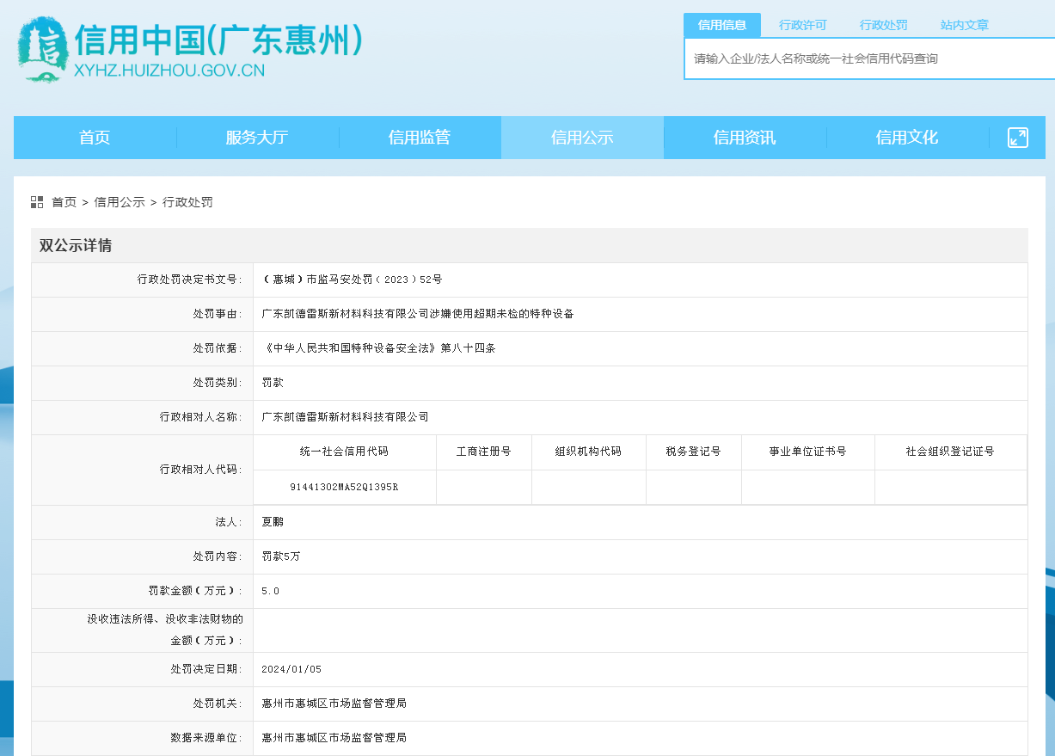This screenshot has width=1055, height=756.
Task: Click the legal basis 《中华人民共和国特种设备安全法》第八十四条
Action: 378,348
